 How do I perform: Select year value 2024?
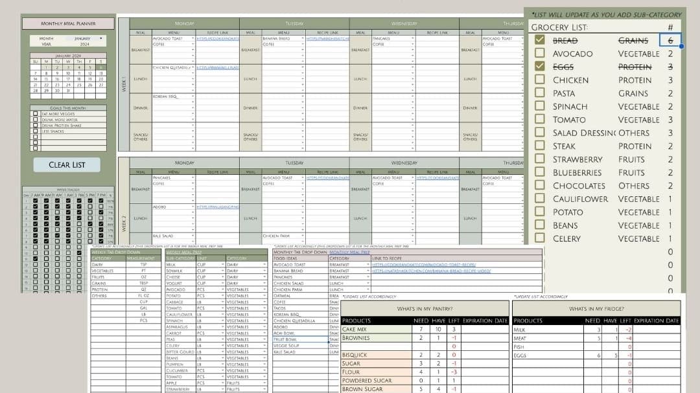click(x=85, y=44)
